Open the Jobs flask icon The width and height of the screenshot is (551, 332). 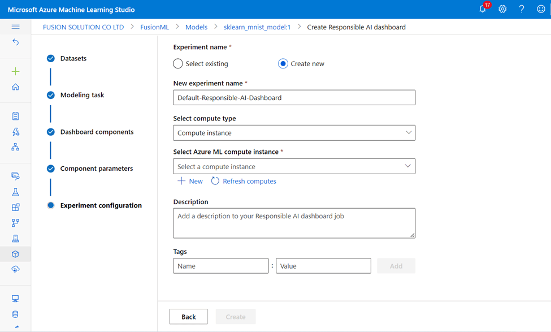15,192
